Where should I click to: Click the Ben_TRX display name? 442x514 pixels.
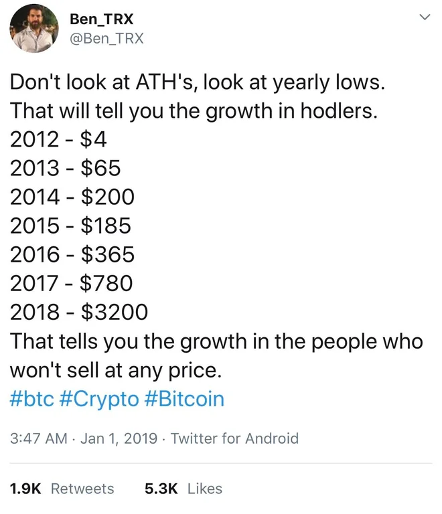coord(101,19)
